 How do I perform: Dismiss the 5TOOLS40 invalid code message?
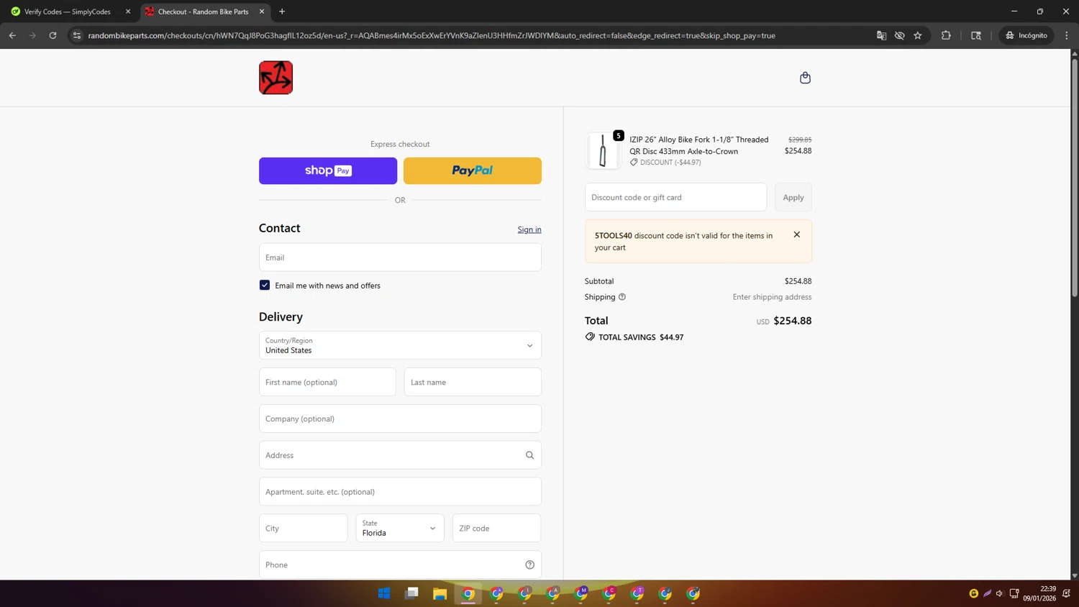[796, 234]
